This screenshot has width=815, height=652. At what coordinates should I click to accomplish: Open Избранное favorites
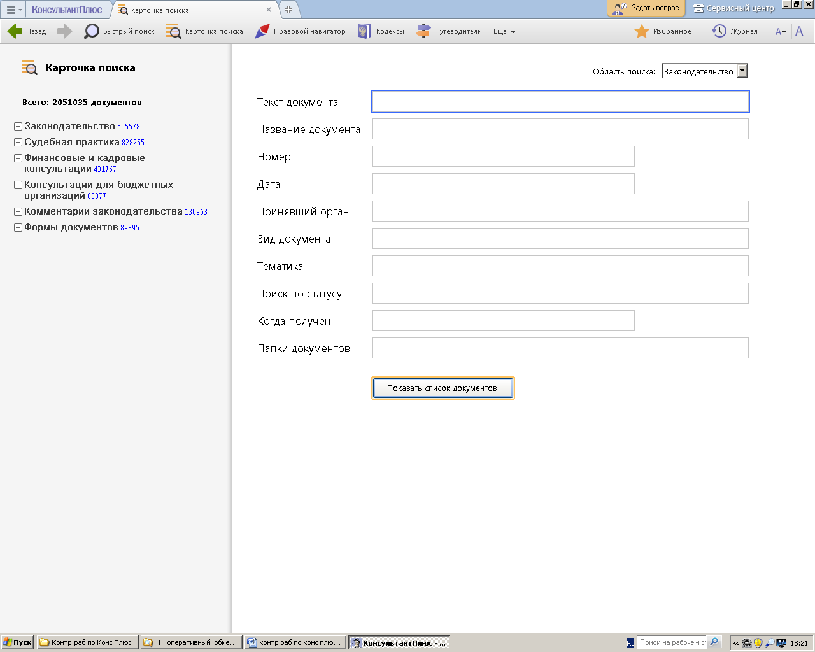point(663,31)
